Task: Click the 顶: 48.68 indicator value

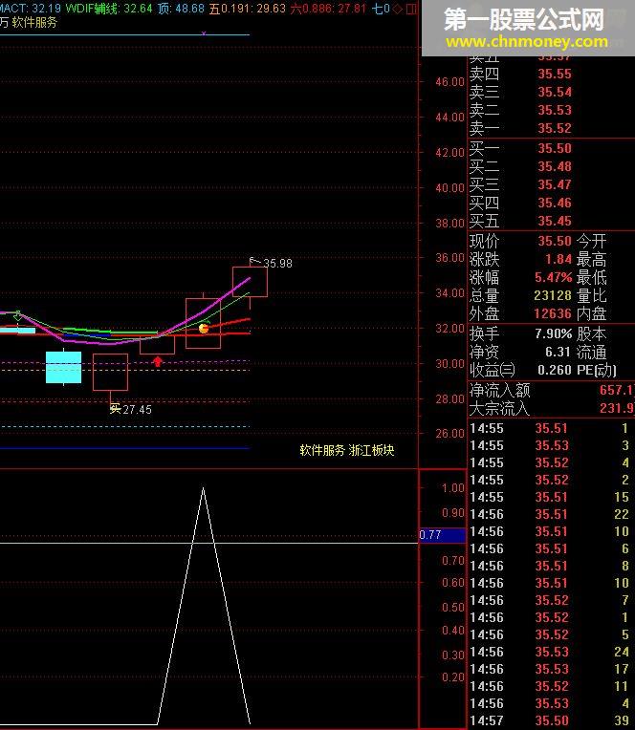Action: tap(181, 9)
